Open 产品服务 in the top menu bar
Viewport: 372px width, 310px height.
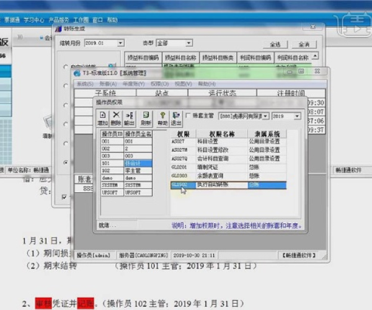59,20
